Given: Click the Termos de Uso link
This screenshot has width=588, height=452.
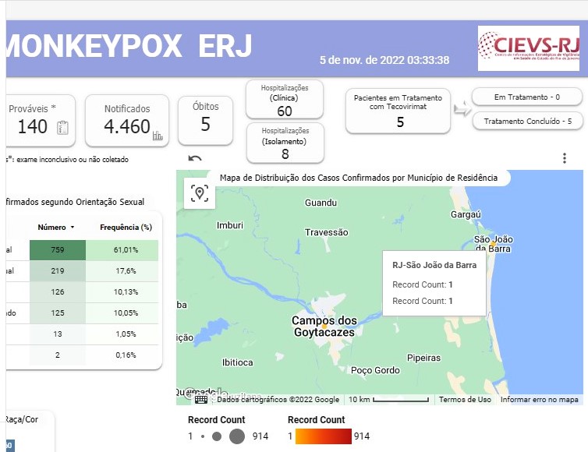Looking at the screenshot, I should [x=465, y=400].
